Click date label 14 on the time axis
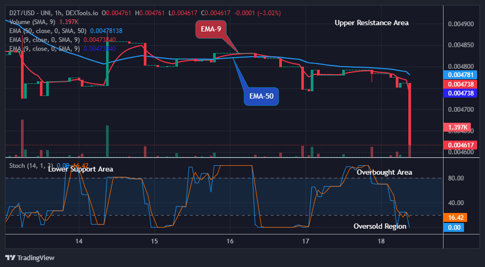485x267 pixels. click(x=79, y=241)
